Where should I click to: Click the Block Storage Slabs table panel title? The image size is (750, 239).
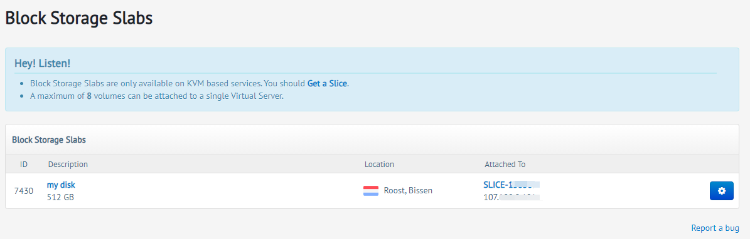(x=49, y=140)
